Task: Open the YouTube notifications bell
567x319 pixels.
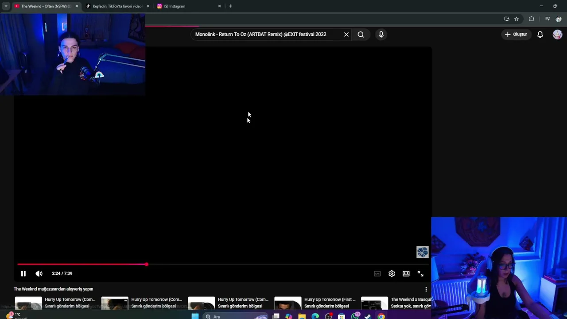Action: [540, 34]
